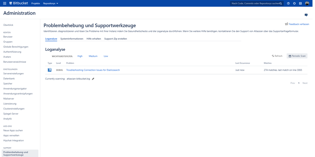
Task: Click the edit pencil next to atlassian-bitbucket.log
Action: pyautogui.click(x=93, y=79)
